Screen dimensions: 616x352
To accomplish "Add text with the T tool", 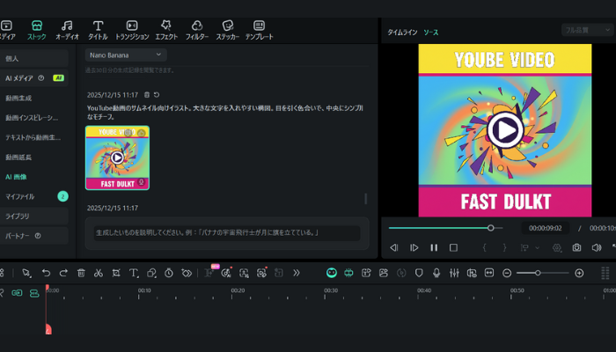I will tap(134, 273).
